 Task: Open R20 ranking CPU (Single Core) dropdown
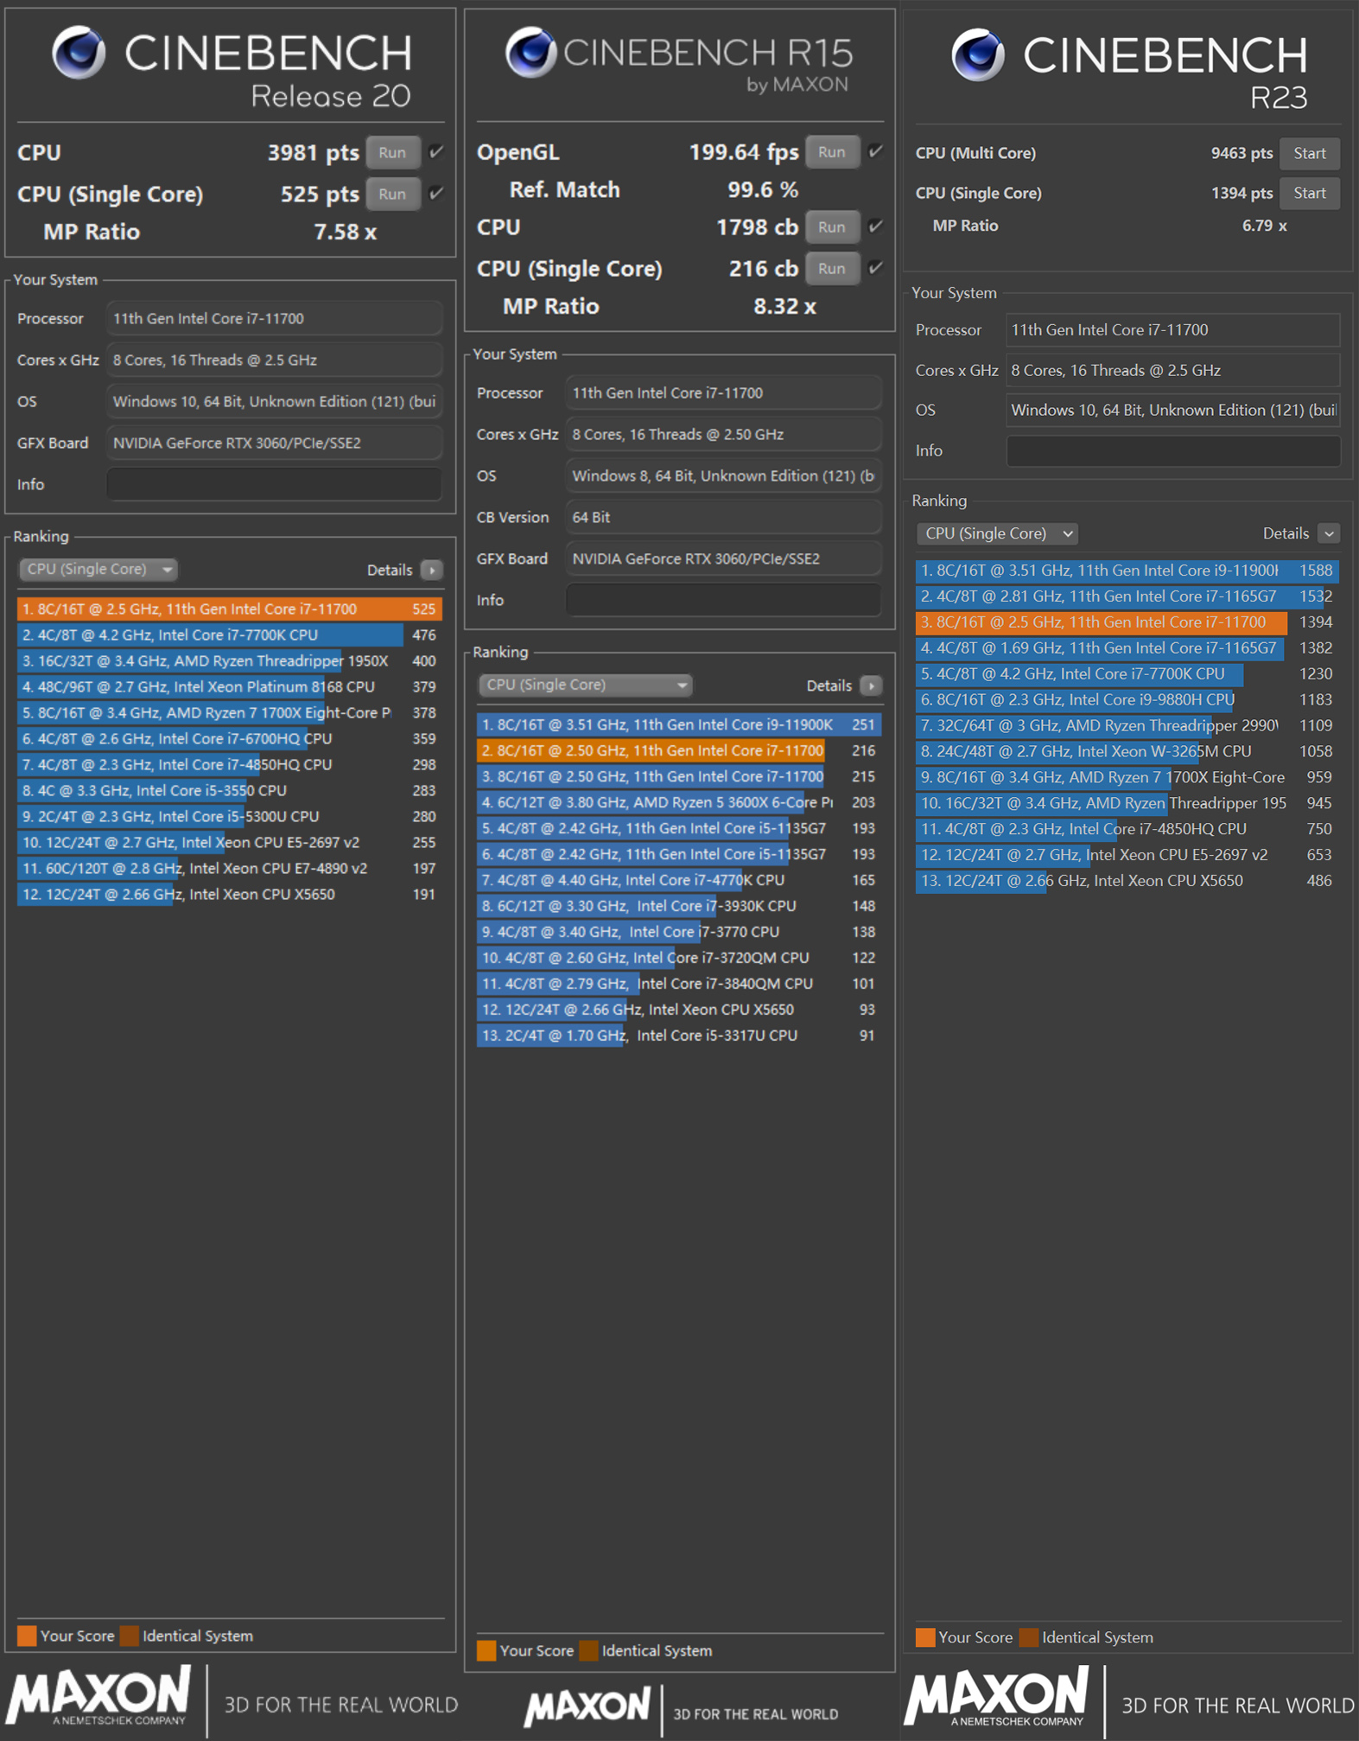point(98,569)
